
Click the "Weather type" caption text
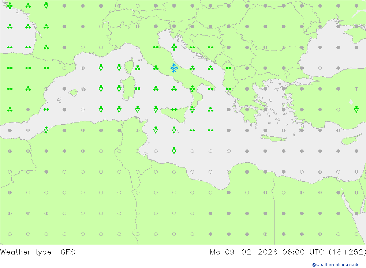(x=26, y=252)
